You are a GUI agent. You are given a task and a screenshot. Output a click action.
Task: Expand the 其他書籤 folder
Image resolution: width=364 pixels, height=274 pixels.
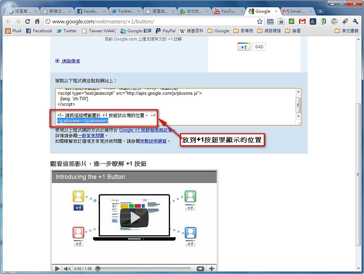click(347, 31)
